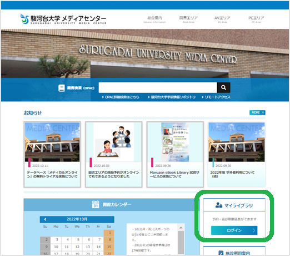Click the MORE button in お知らせ
This screenshot has width=290, height=256.
(x=257, y=112)
